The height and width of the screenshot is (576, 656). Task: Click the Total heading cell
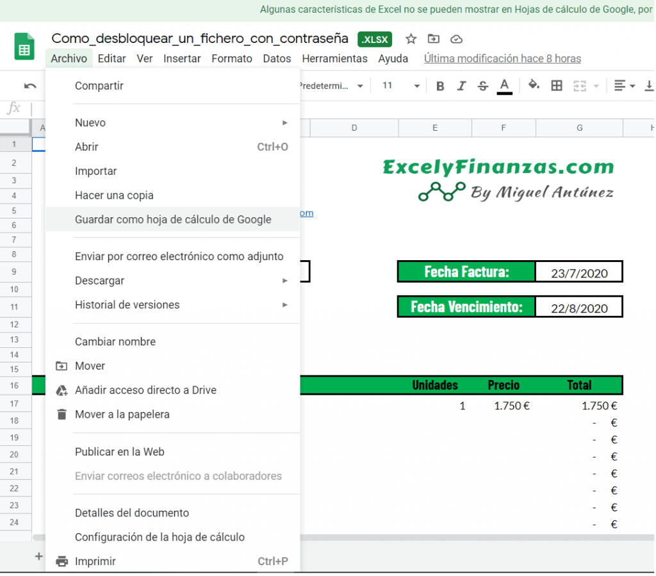(579, 385)
